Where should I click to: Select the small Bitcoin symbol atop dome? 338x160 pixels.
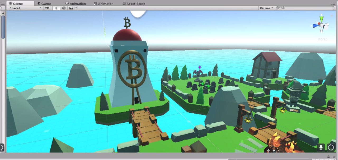click(x=127, y=22)
